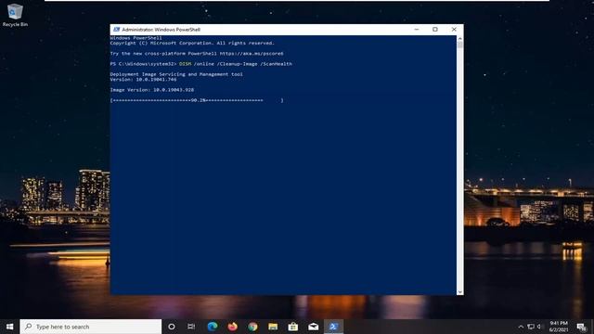Click the https://aka.ms/pscore6 text in PowerShell
Viewport: 594px width, 334px height.
click(x=252, y=54)
